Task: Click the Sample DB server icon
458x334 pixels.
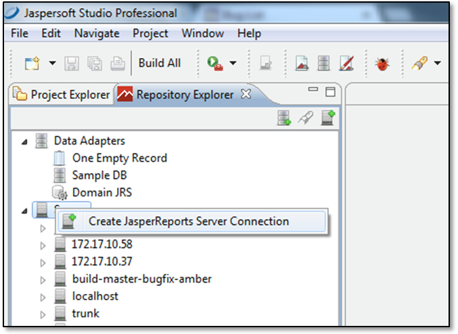Action: click(x=60, y=175)
